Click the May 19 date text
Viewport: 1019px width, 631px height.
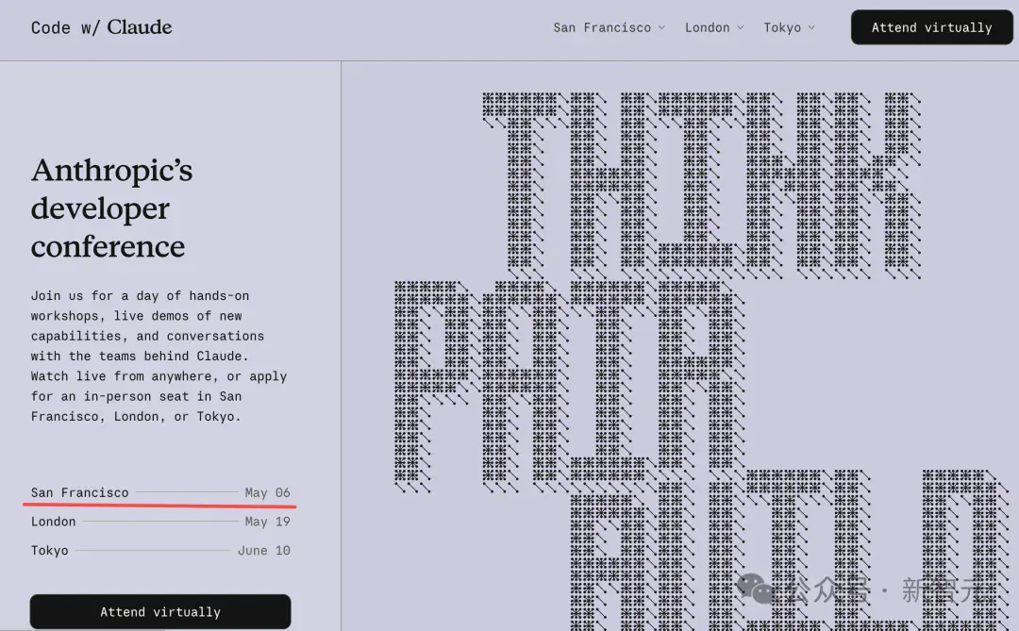pyautogui.click(x=267, y=522)
